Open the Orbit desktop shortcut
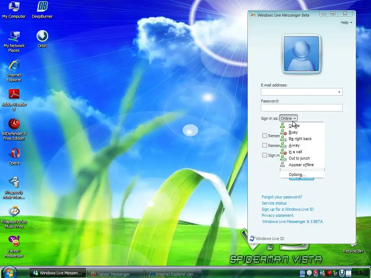371x278 pixels. [42, 39]
